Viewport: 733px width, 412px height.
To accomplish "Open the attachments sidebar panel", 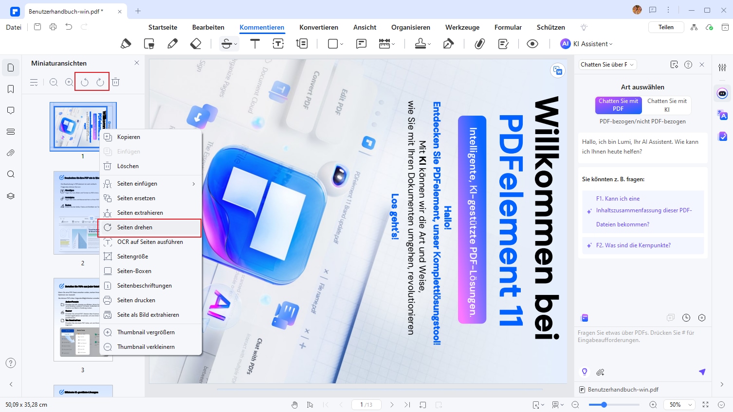I will coord(11,153).
